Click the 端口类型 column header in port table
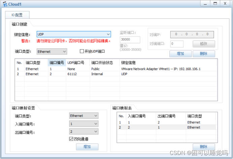This screenshot has height=159, width=233. pyautogui.click(x=36, y=63)
